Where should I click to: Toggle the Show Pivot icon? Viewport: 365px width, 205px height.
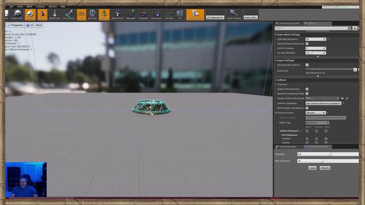point(117,14)
